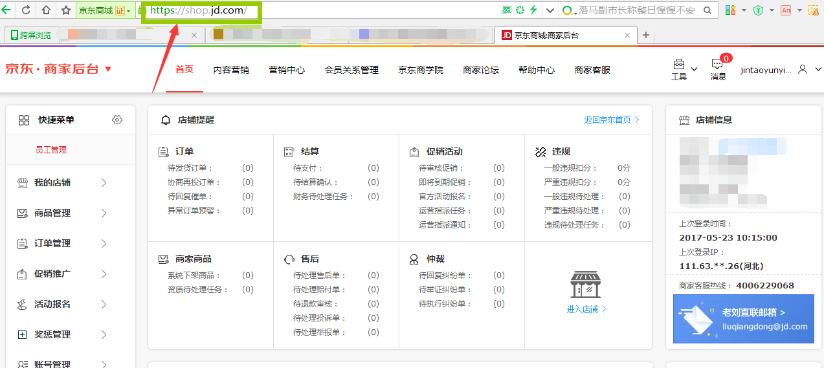Click the 待回复纠纷单 row
Viewport: 824px width, 368px height.
462,276
